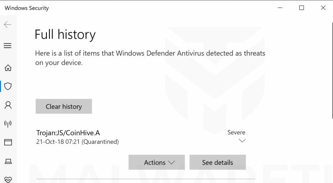This screenshot has height=183, width=333.
Task: Click the Clear history button
Action: coord(64,106)
